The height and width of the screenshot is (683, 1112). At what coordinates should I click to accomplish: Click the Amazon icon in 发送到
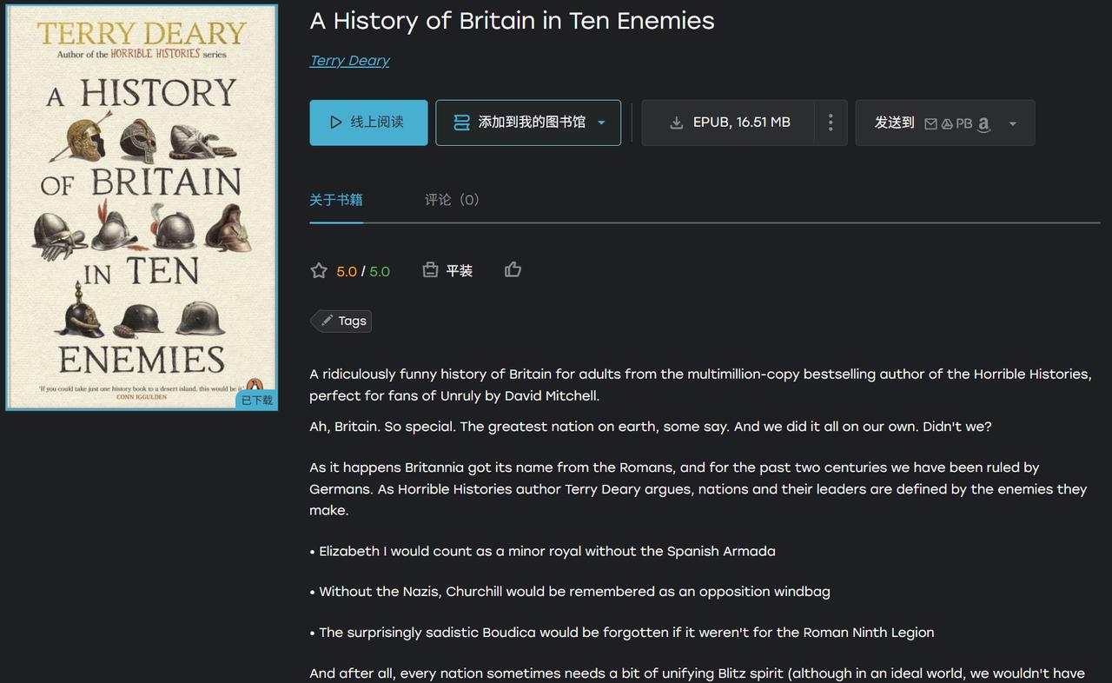[x=983, y=124]
